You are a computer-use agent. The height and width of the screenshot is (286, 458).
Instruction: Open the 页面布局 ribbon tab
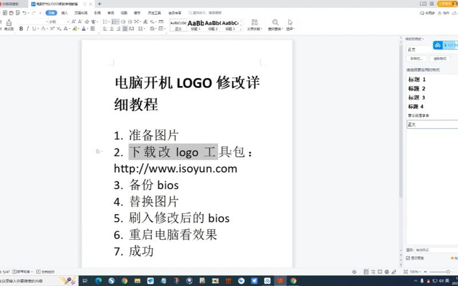coord(81,13)
